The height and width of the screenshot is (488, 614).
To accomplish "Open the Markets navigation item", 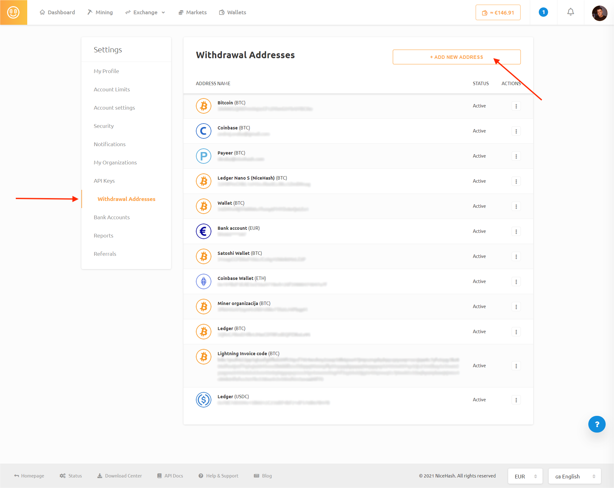I will pos(192,12).
